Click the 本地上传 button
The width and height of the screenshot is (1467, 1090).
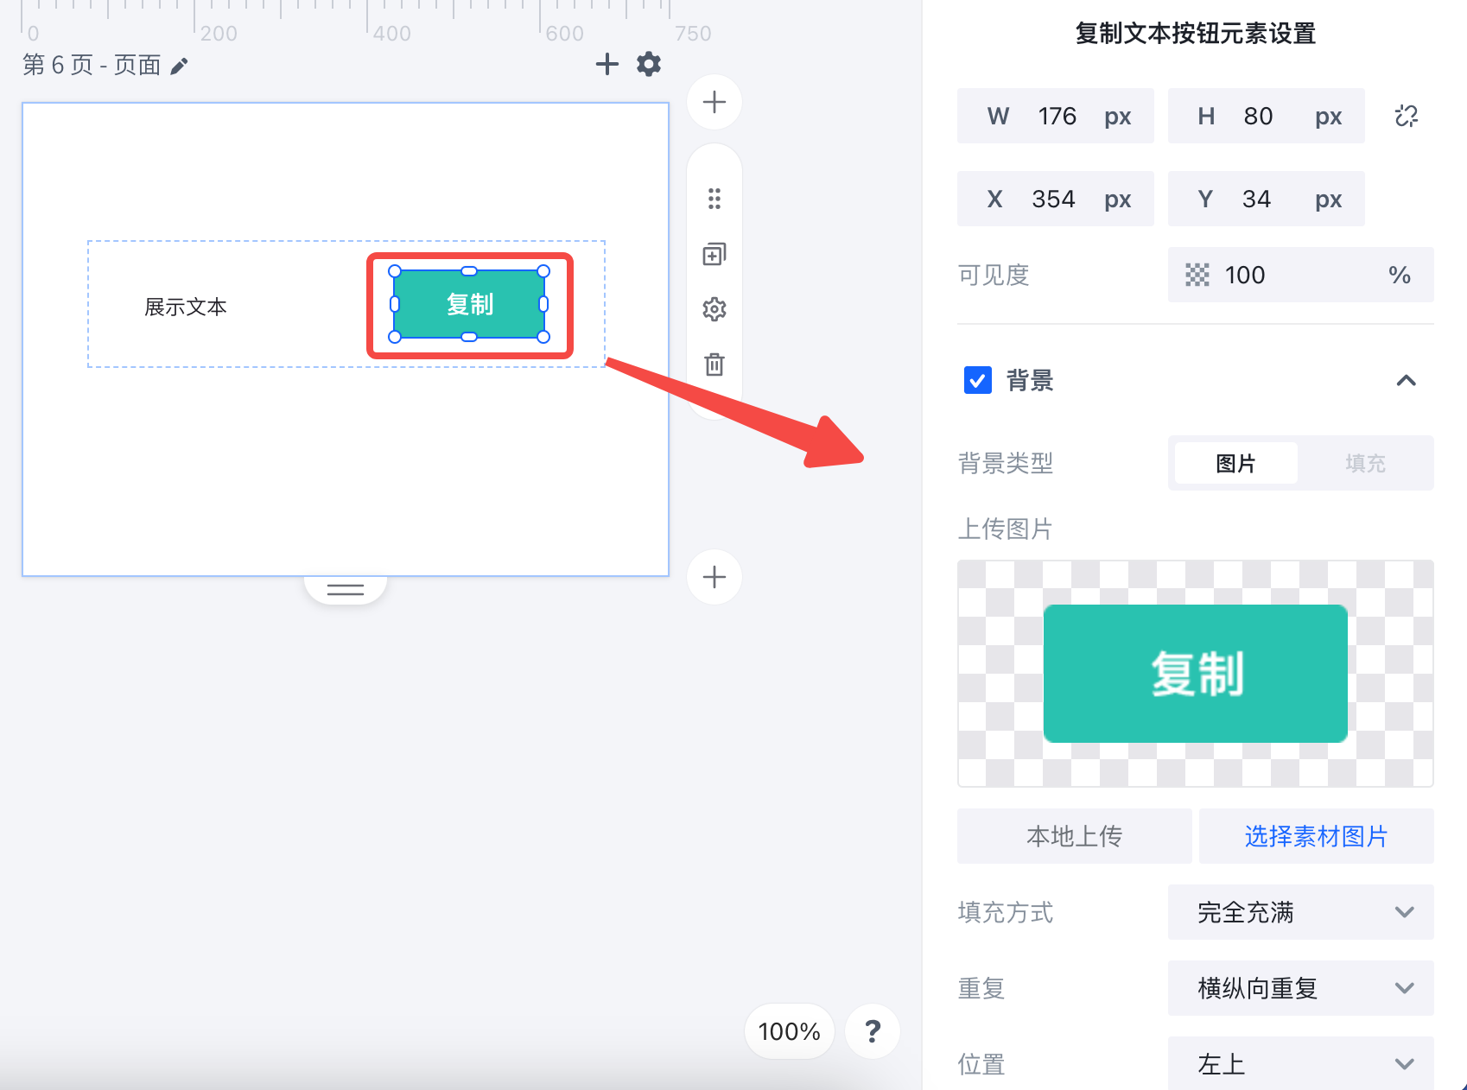[x=1075, y=836]
